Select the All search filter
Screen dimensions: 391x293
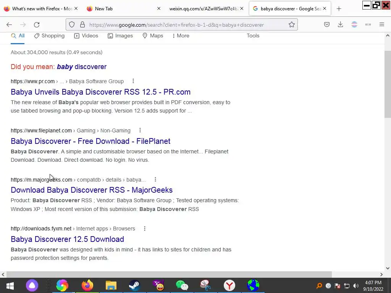pyautogui.click(x=18, y=36)
